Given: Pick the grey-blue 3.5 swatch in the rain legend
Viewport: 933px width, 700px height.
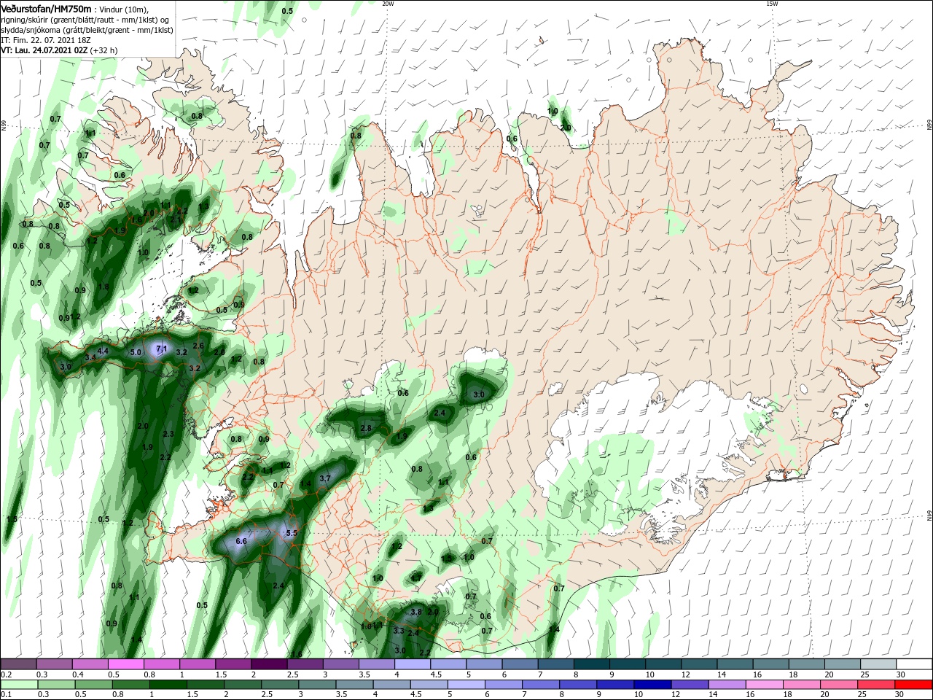Looking at the screenshot, I should click(x=356, y=685).
